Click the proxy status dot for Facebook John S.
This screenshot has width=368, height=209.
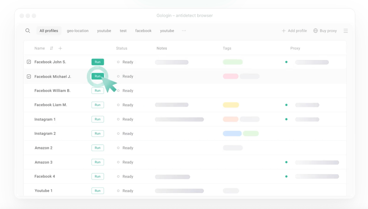(286, 62)
